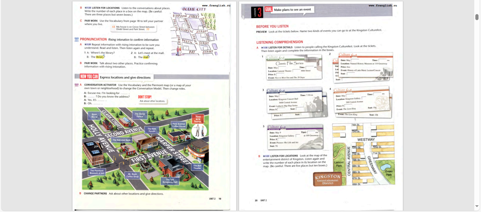The height and width of the screenshot is (212, 481).
Task: Click the 'CHANGE PARTNERS' label
Action: [95, 194]
